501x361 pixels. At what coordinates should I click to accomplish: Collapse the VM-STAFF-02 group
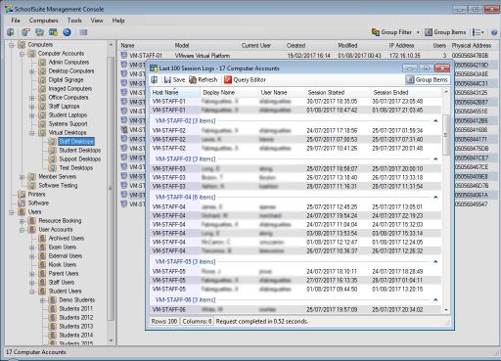(x=435, y=121)
